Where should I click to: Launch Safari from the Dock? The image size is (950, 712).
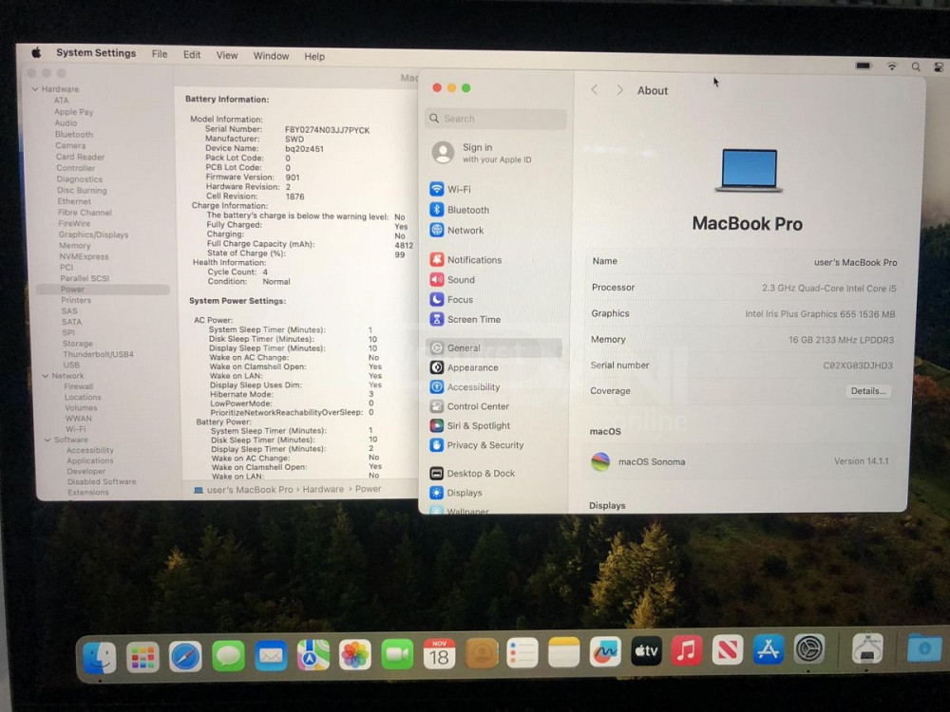(185, 655)
